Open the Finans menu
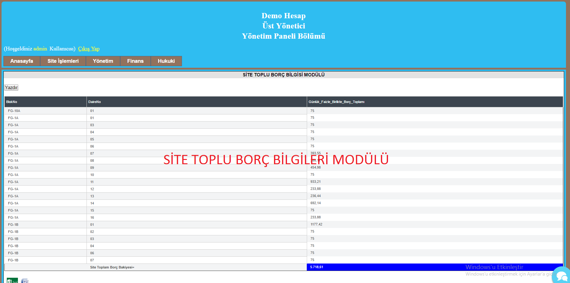Viewport: 570px width, 283px height. pyautogui.click(x=135, y=61)
